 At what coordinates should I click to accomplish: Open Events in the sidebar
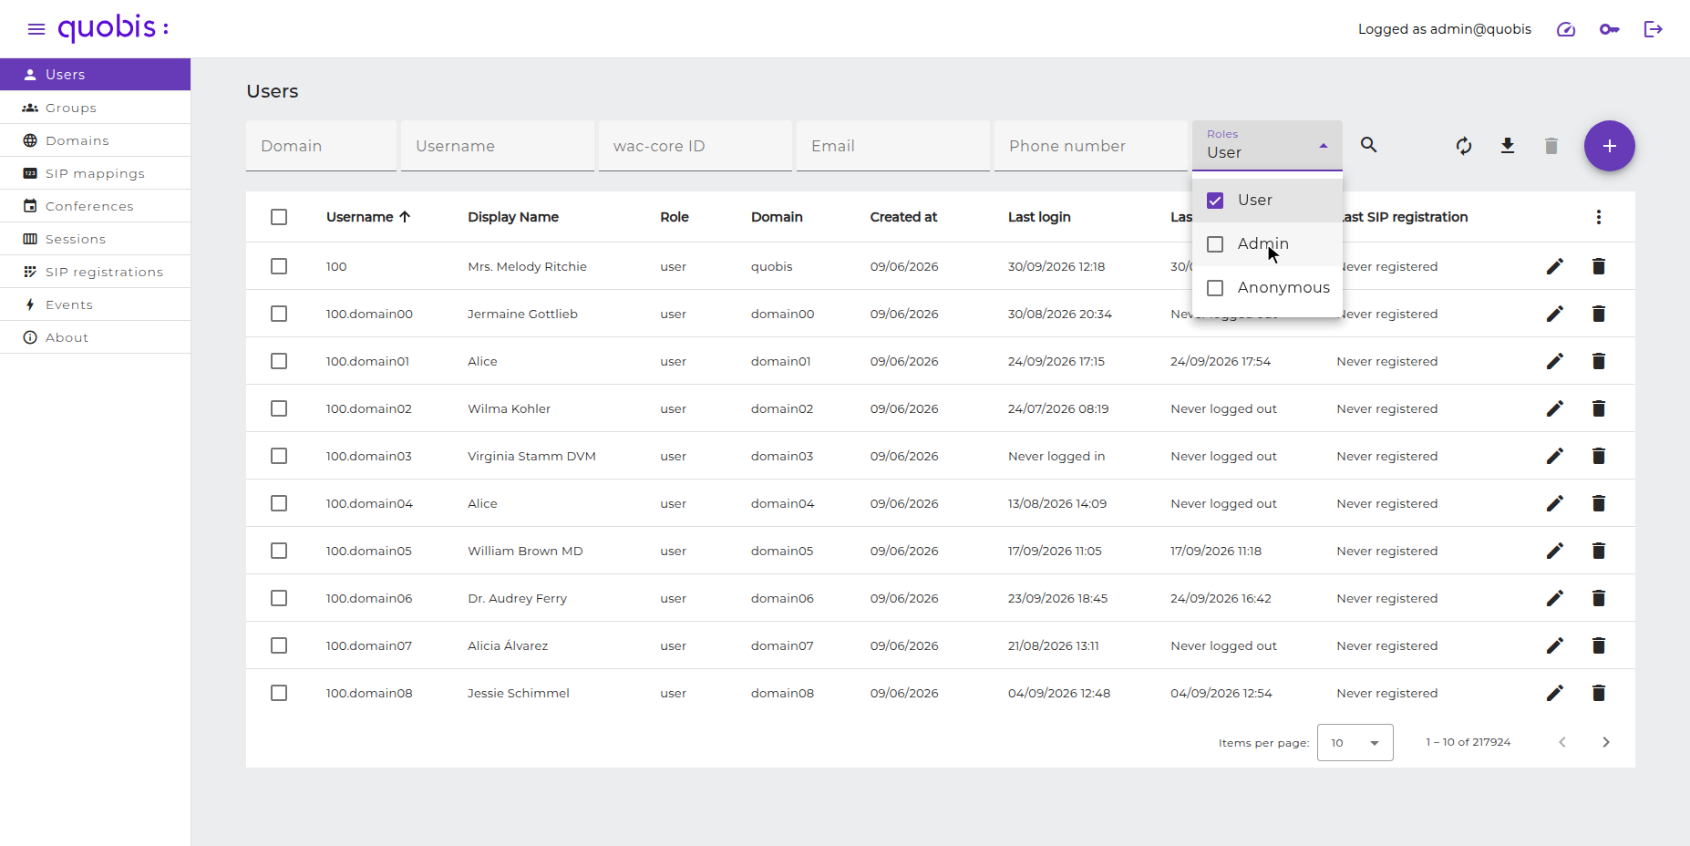(x=95, y=304)
